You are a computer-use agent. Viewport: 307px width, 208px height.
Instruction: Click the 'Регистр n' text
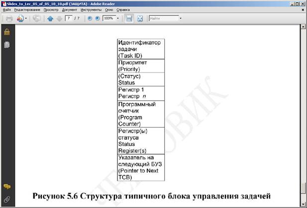tap(132, 96)
